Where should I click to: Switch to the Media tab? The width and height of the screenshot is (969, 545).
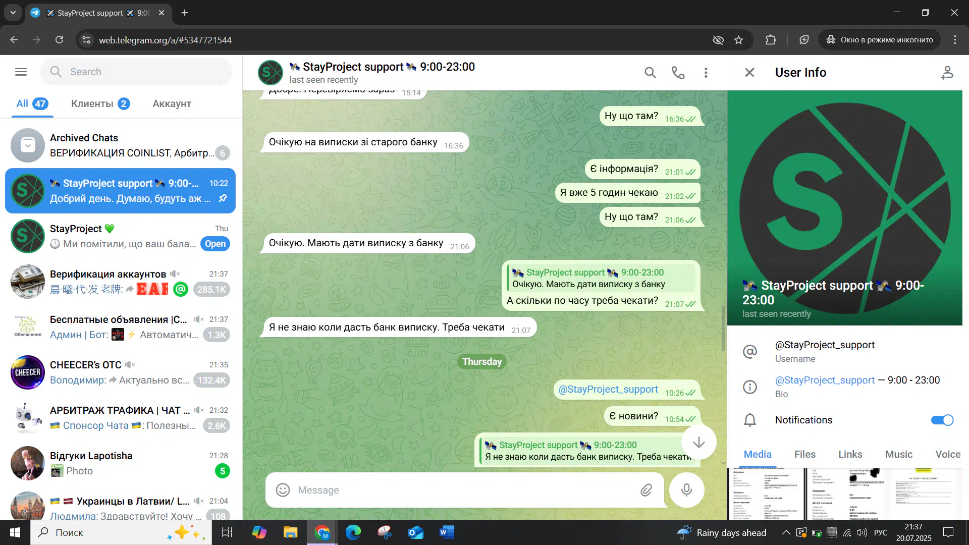pos(758,454)
